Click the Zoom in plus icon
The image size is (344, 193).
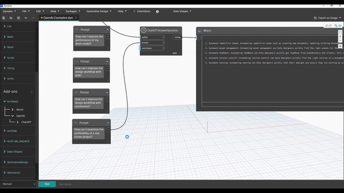[340, 36]
